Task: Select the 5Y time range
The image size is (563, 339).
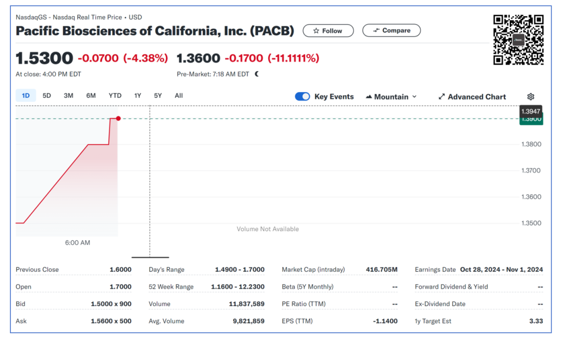Action: tap(158, 95)
